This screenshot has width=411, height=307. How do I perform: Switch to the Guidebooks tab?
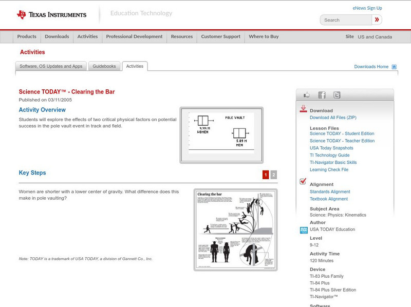pyautogui.click(x=104, y=66)
